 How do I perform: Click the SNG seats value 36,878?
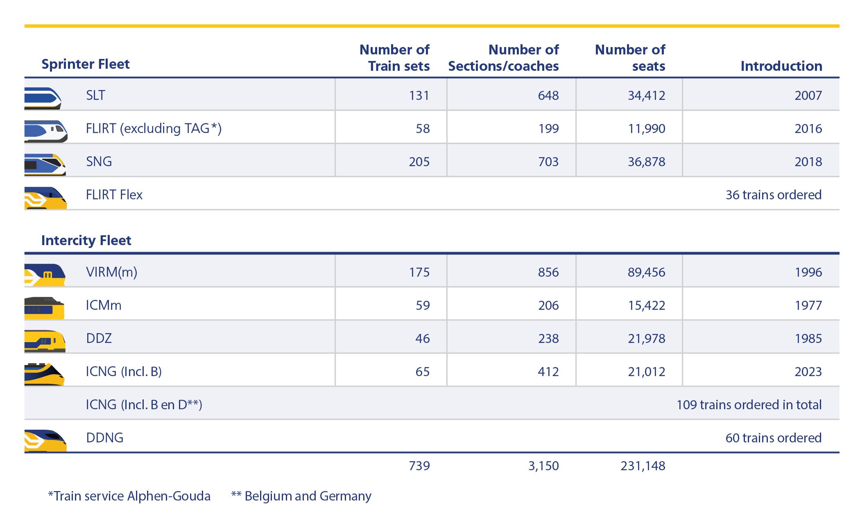646,162
